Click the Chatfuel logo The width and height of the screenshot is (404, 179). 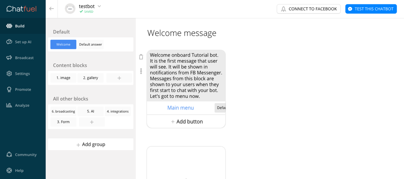pyautogui.click(x=21, y=9)
